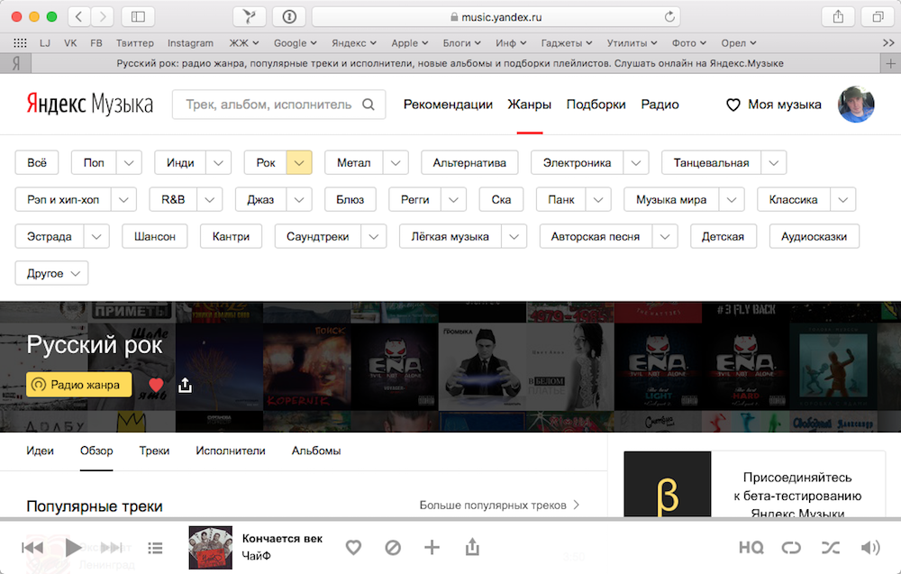This screenshot has width=901, height=574.
Task: Open the Радио section
Action: coord(660,105)
